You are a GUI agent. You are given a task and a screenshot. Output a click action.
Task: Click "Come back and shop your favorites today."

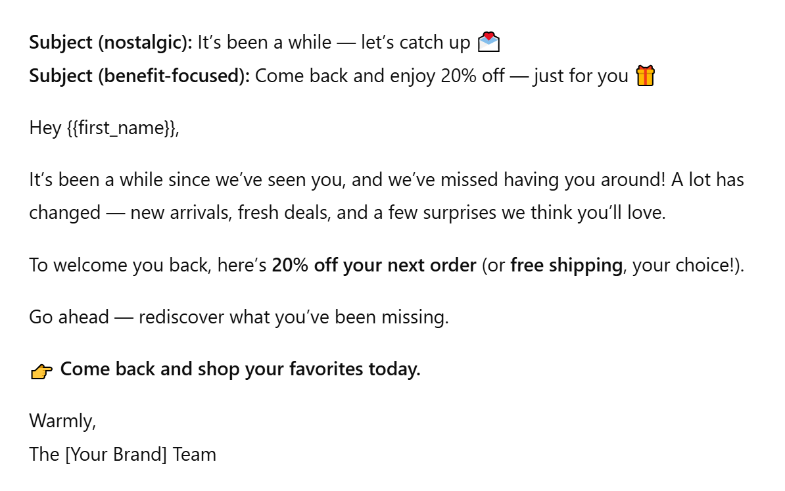point(240,369)
